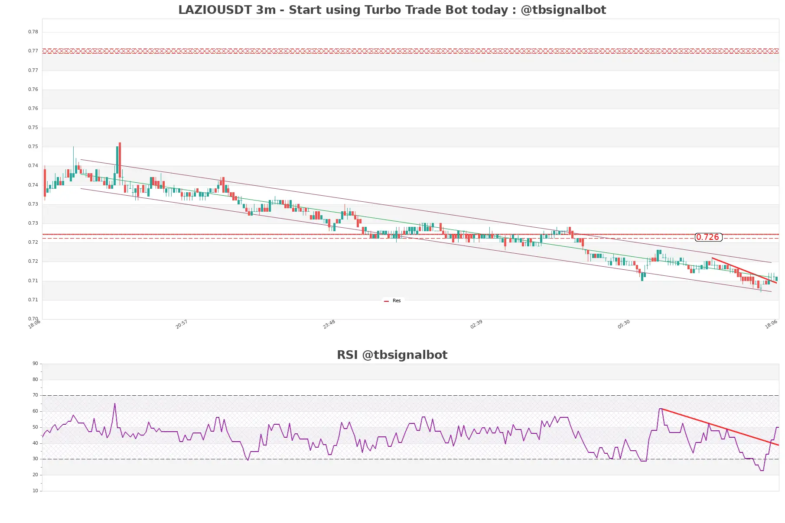Click the RSI axis value 70

click(x=35, y=395)
